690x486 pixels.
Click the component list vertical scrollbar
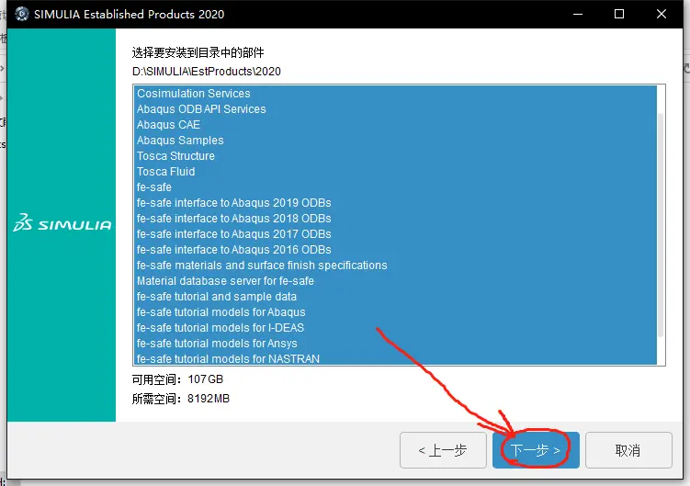pyautogui.click(x=661, y=224)
